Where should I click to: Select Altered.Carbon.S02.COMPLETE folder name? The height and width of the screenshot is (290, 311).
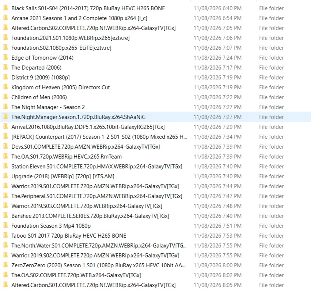[94, 28]
